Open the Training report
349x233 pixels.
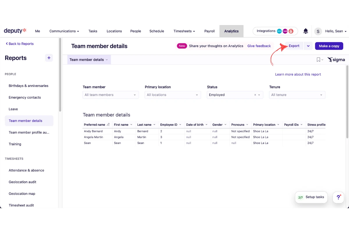(x=15, y=144)
